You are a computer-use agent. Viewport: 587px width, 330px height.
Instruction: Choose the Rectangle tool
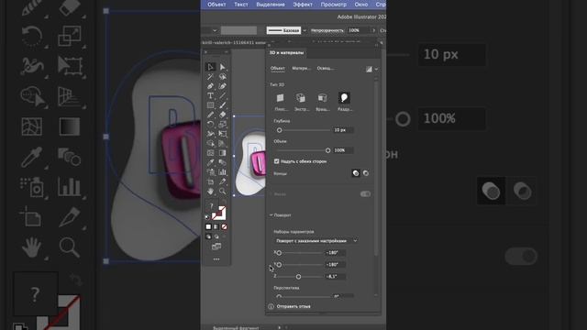[x=210, y=105]
